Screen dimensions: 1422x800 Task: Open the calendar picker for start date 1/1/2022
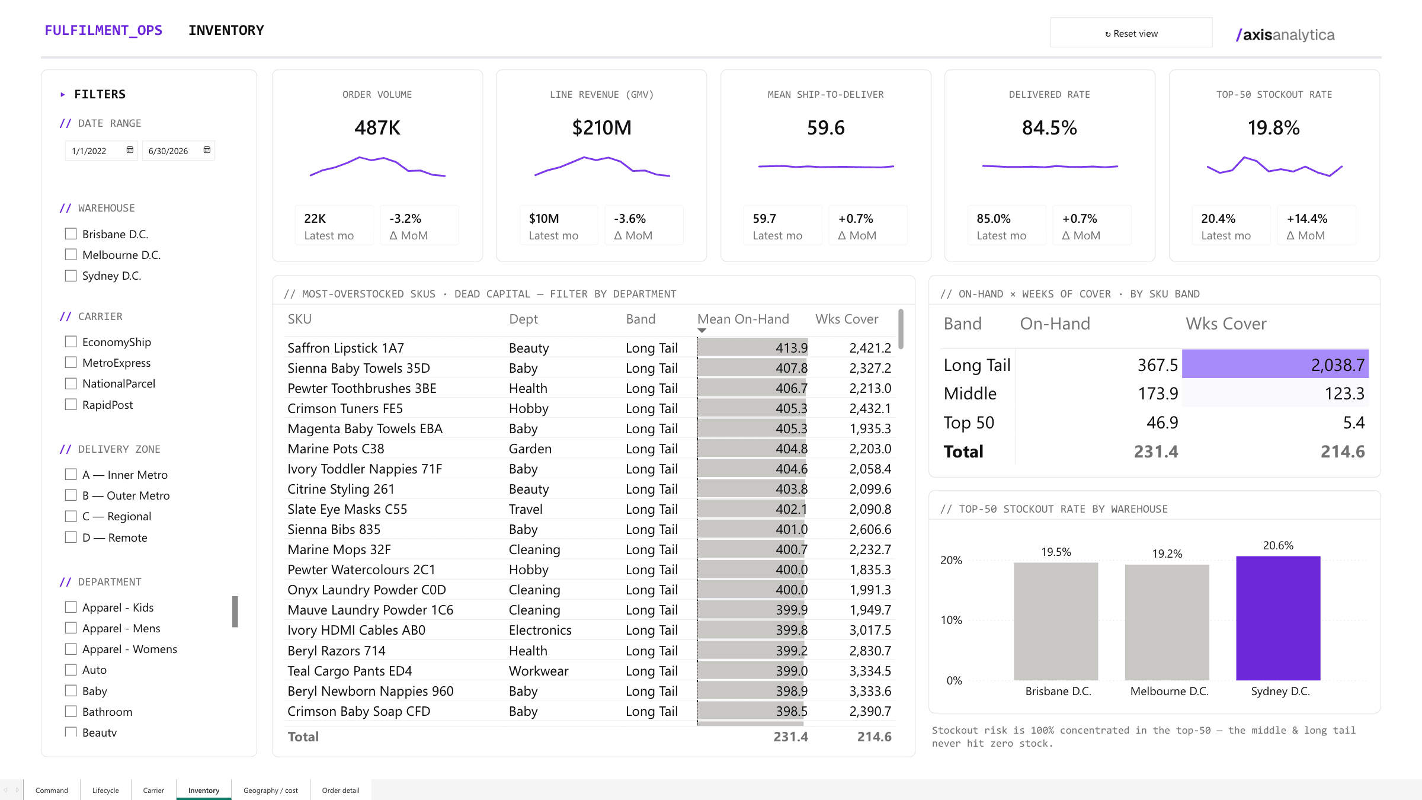click(x=130, y=151)
